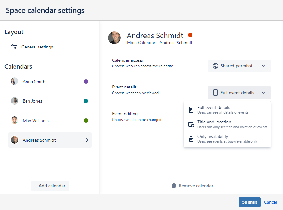The height and width of the screenshot is (210, 283).
Task: Click the red color dot beside Andreas Schmidt heading
Action: tap(190, 35)
